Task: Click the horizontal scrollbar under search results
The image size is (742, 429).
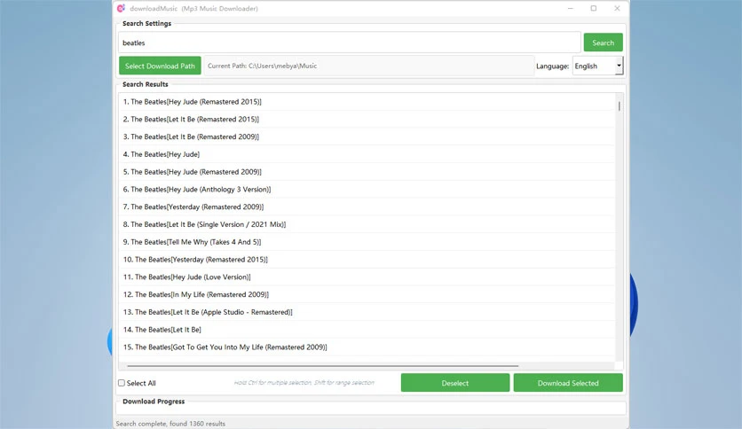Action: [323, 366]
